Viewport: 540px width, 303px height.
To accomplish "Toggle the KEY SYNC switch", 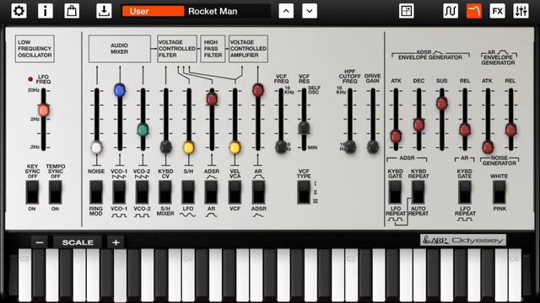I will [x=32, y=192].
